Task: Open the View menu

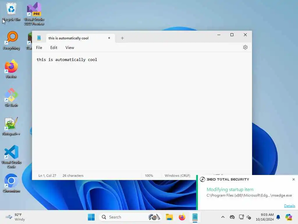Action: [x=70, y=48]
